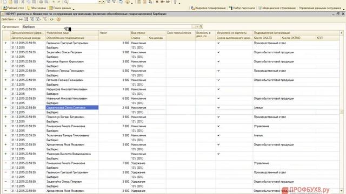
Task: Open organization card with the field's magnifier button
Action: pyautogui.click(x=201, y=26)
